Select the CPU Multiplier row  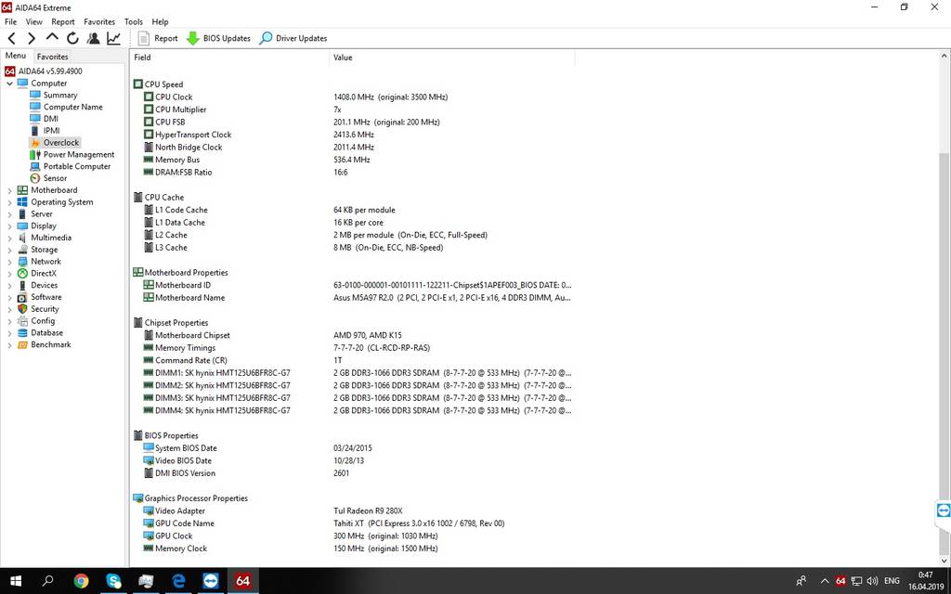pos(352,110)
